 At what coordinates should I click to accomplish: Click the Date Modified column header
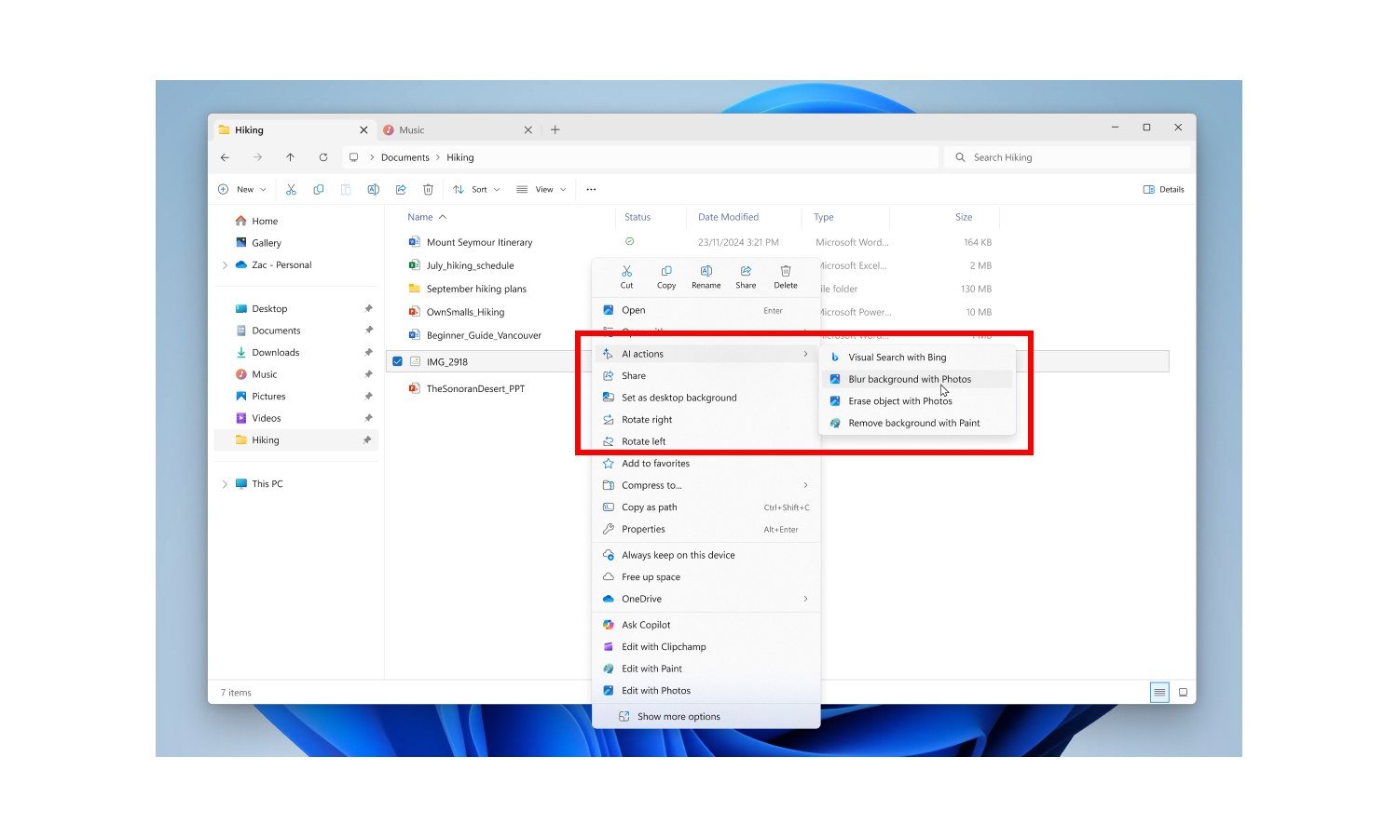(x=728, y=216)
